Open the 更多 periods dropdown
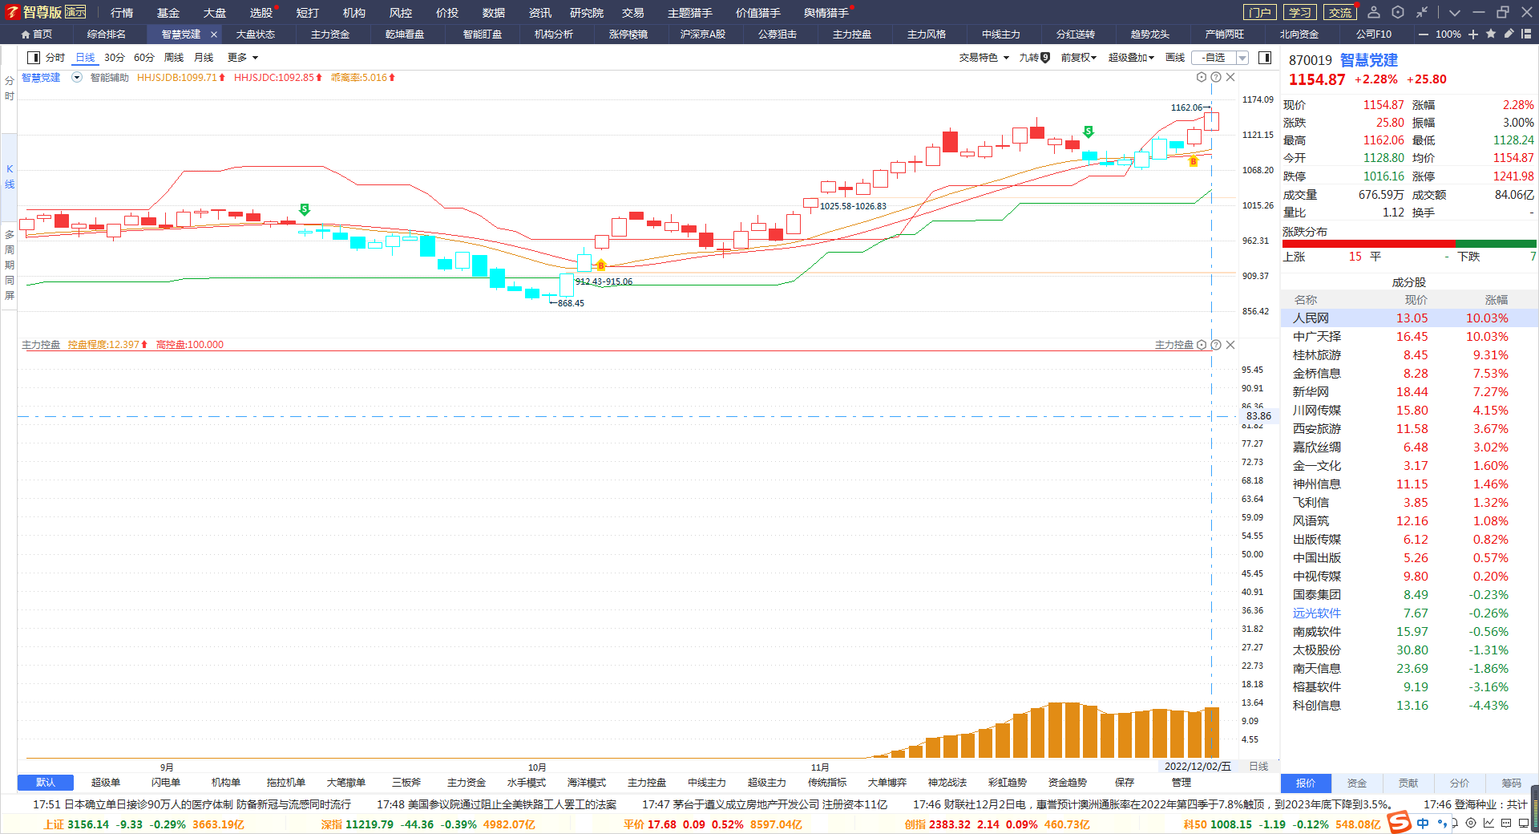This screenshot has width=1539, height=834. point(243,58)
